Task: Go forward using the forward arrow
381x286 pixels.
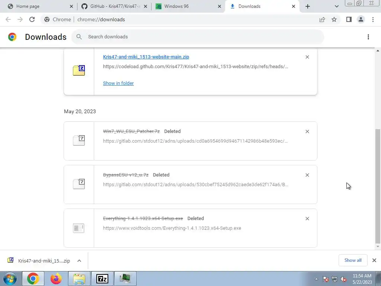Action: pos(20,19)
